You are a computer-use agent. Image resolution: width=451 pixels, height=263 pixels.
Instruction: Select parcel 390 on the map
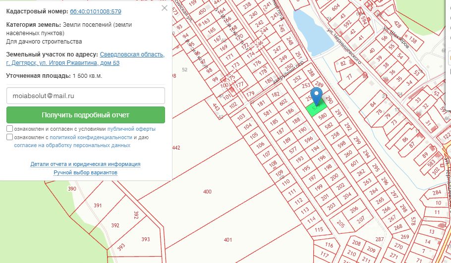tap(72, 189)
